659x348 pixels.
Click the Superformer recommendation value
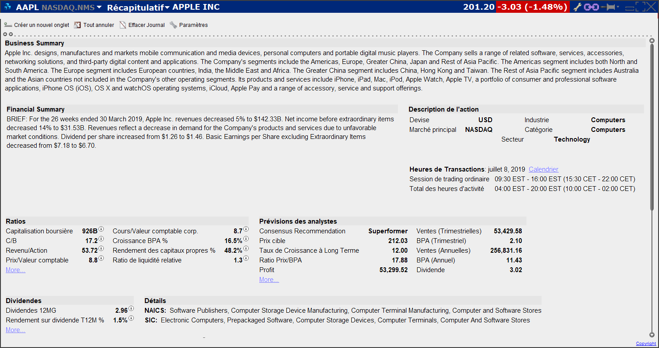(x=388, y=231)
